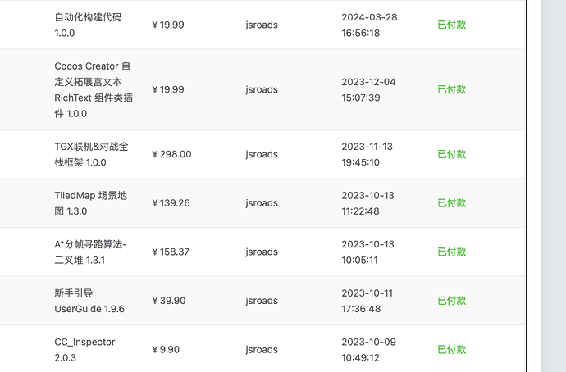The width and height of the screenshot is (566, 372).
Task: Open the CC_Inspector 2.0.3 product
Action: (x=85, y=350)
